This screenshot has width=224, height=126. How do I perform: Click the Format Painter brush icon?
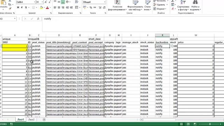pyautogui.click(x=10, y=8)
